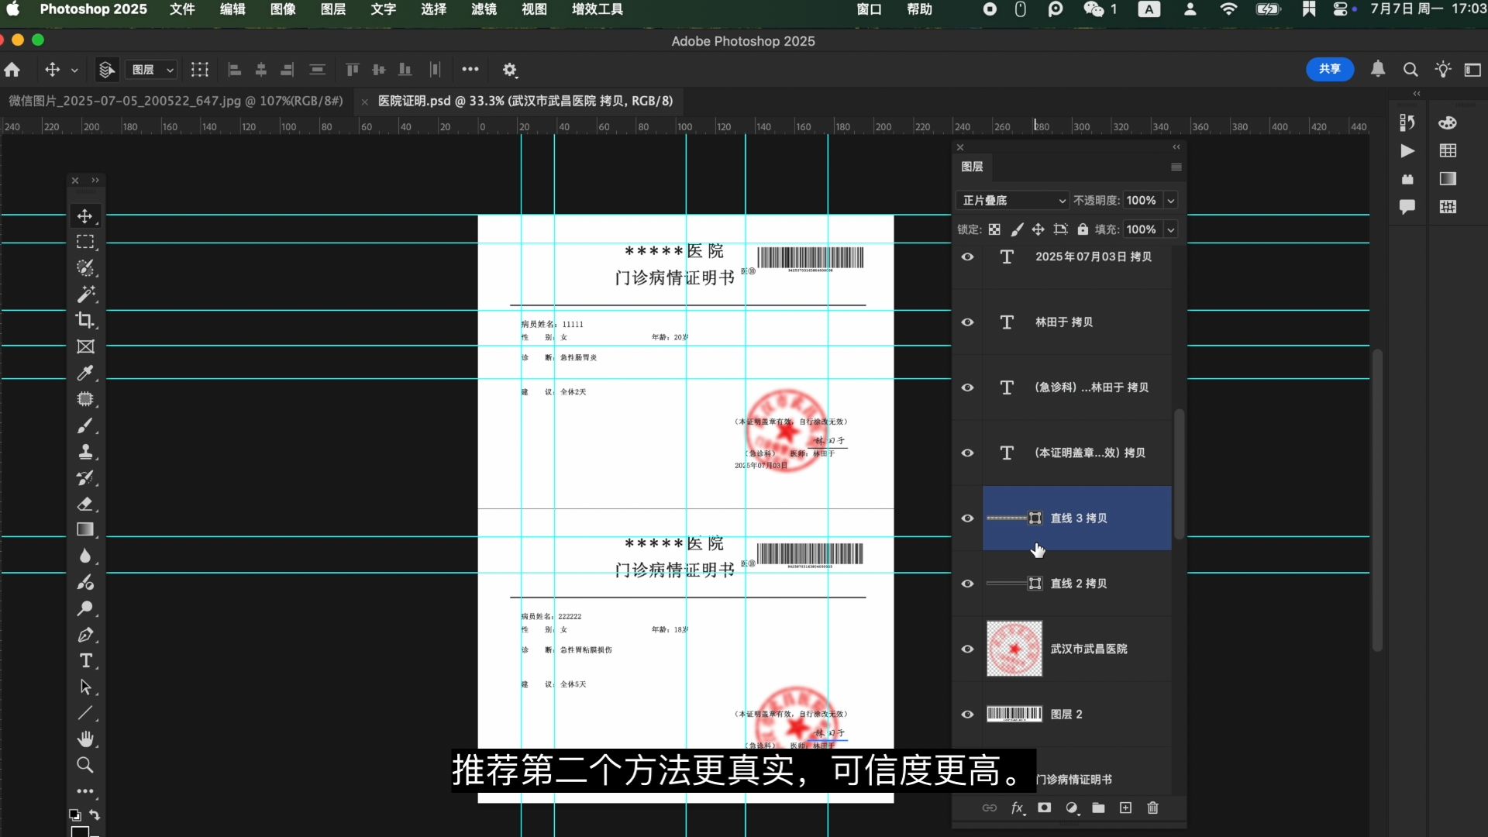
Task: Select the Blur tool
Action: click(85, 556)
